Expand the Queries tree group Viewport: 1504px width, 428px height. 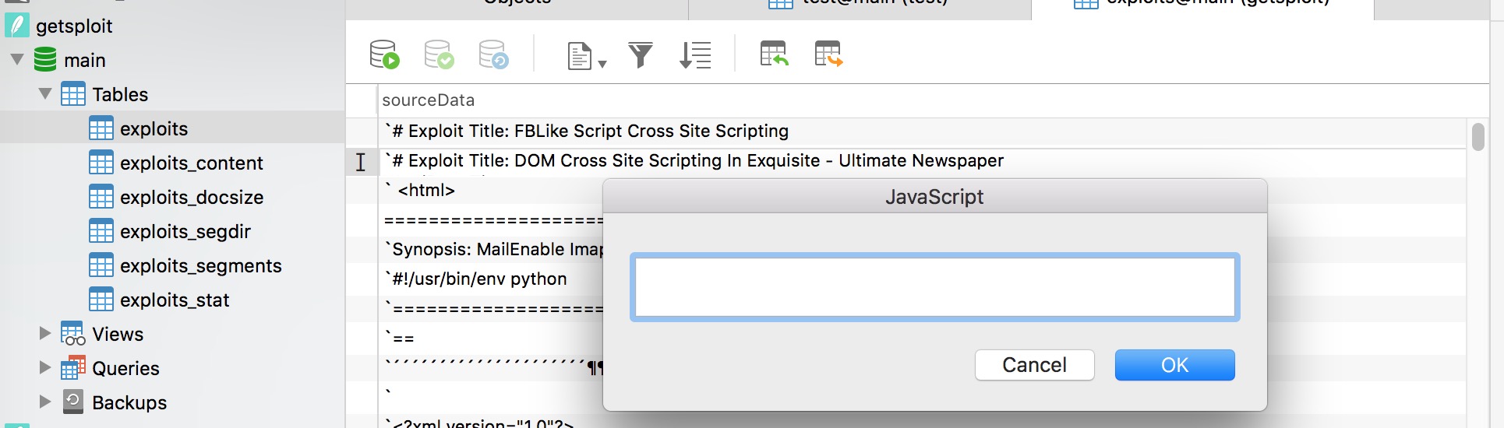point(45,367)
